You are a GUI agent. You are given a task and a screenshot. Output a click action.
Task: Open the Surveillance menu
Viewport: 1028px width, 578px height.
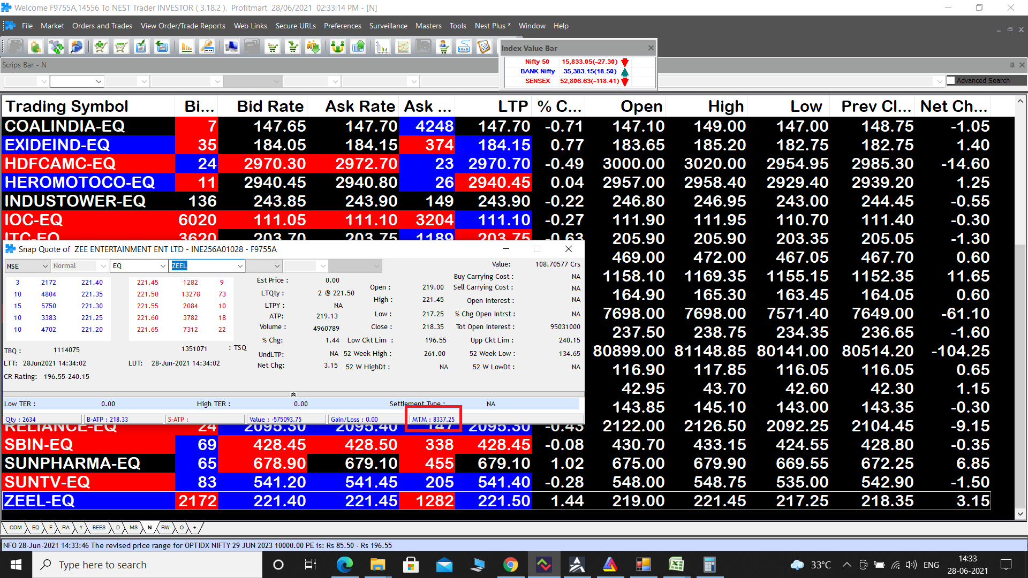(388, 26)
